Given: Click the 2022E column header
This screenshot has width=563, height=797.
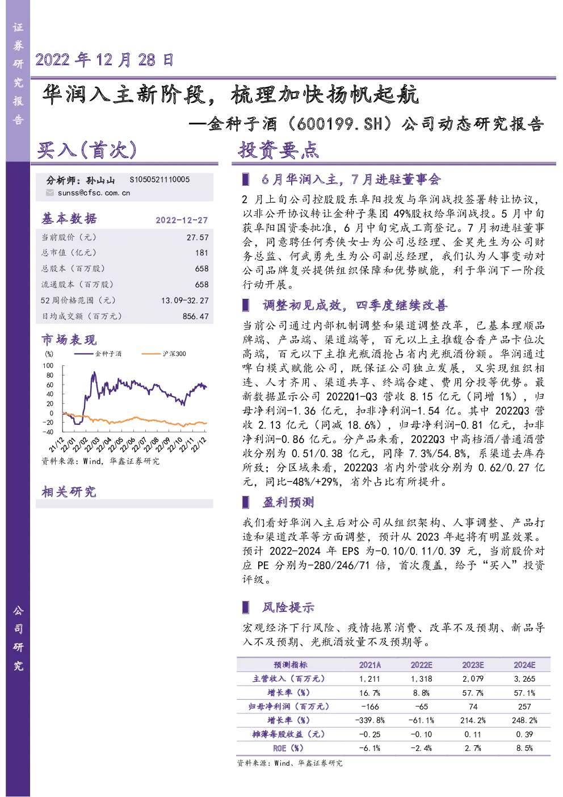Looking at the screenshot, I should click(422, 665).
